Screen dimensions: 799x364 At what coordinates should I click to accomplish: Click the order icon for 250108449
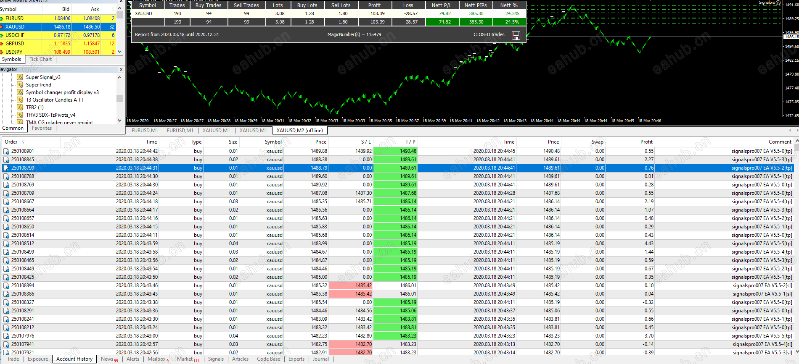point(6,269)
